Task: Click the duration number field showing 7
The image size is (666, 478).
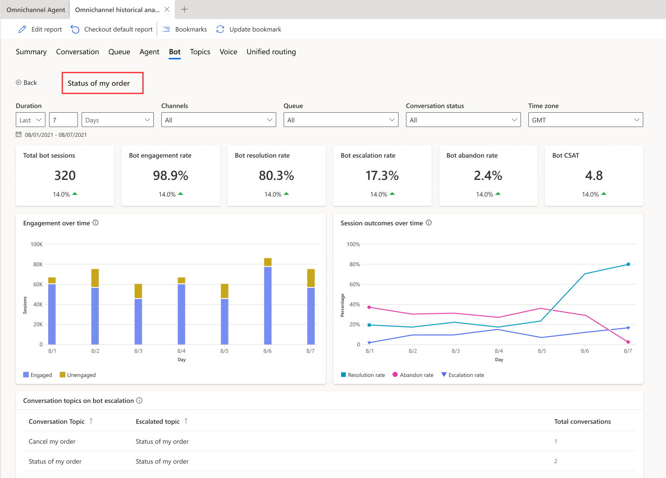Action: click(63, 120)
